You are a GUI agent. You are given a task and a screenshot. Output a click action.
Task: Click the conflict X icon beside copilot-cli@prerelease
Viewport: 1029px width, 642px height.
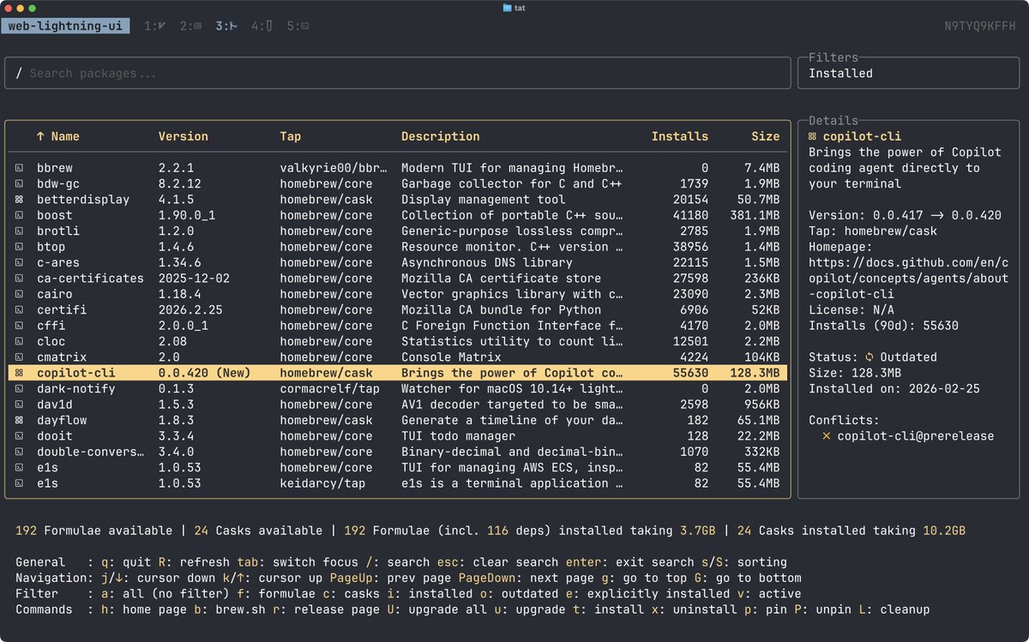tap(827, 436)
